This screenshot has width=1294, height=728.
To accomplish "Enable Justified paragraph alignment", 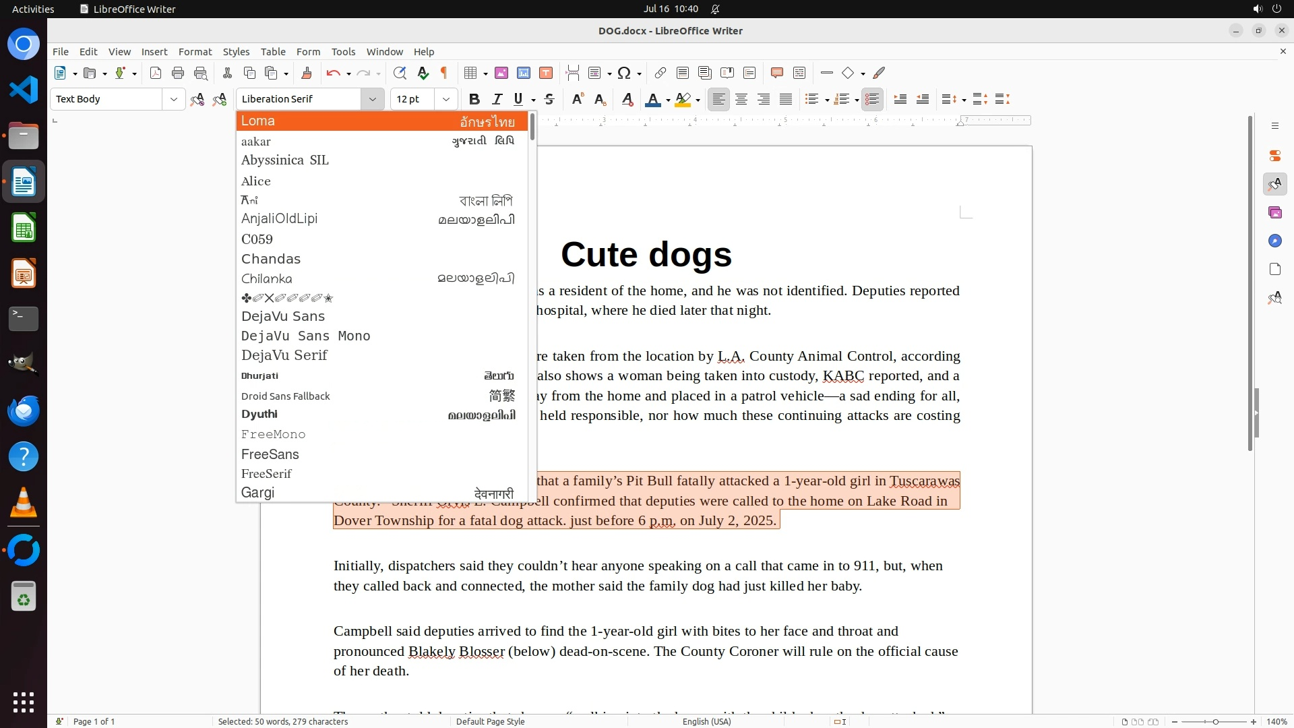I will point(786,99).
